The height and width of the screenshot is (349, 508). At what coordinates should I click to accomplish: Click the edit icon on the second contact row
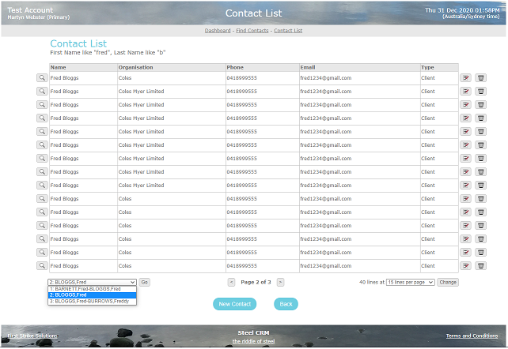tap(466, 92)
